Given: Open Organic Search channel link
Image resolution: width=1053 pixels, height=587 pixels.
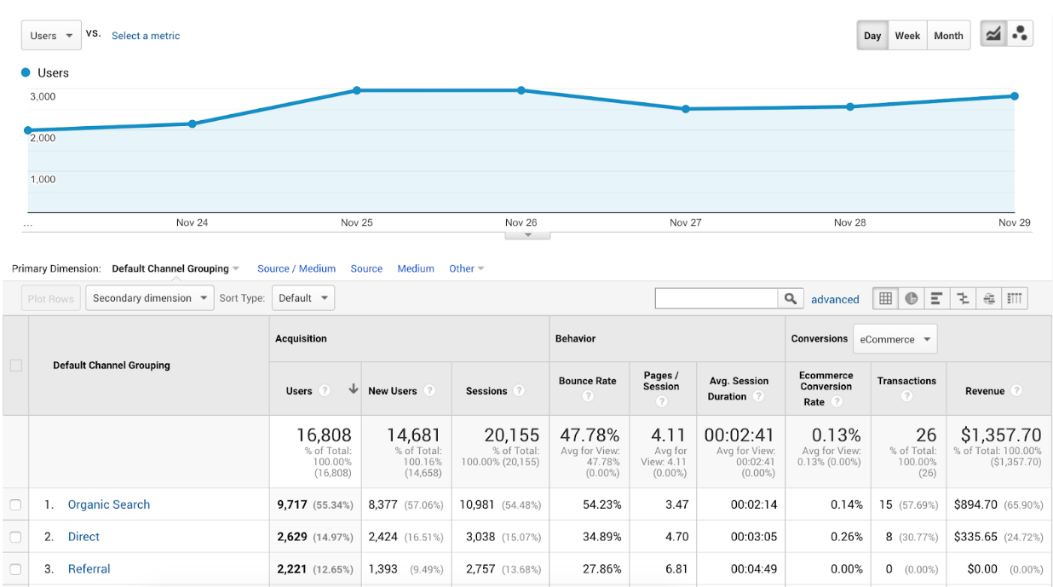Looking at the screenshot, I should pos(109,504).
